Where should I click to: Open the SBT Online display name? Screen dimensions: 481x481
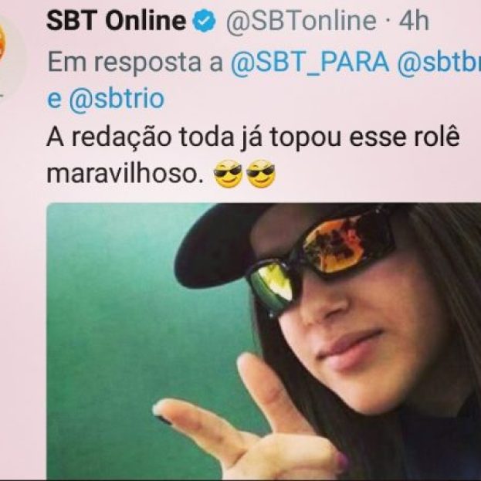[117, 21]
